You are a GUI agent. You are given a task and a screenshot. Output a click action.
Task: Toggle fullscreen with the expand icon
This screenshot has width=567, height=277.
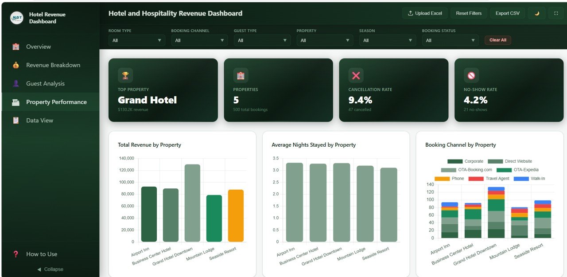tap(555, 13)
